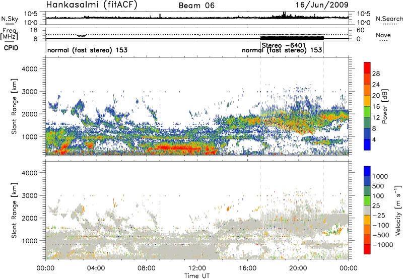
Task: Click the thick black frequency bar during Stereo mode
Action: (292, 38)
